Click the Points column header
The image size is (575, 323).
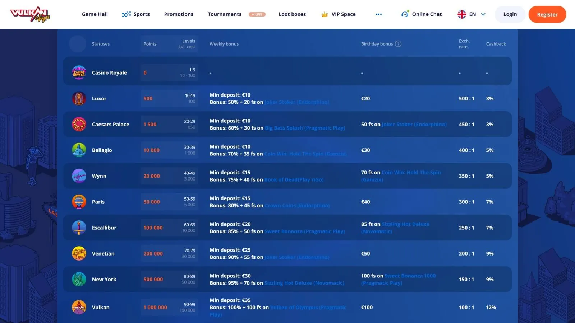point(150,44)
